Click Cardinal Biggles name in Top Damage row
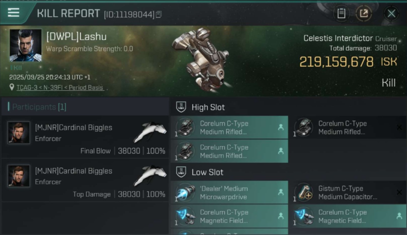The image size is (407, 235). pyautogui.click(x=74, y=171)
